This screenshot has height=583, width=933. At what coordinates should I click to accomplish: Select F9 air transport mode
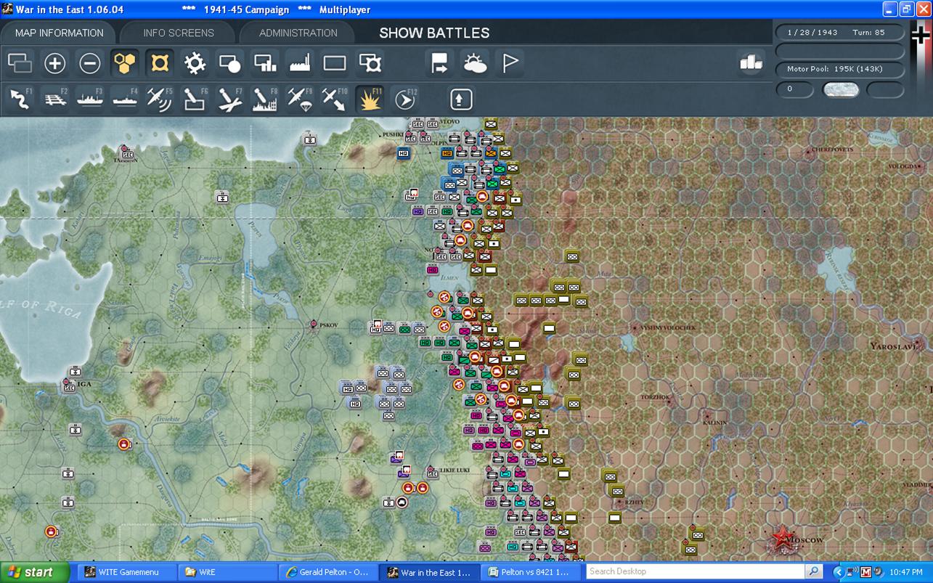pos(300,99)
